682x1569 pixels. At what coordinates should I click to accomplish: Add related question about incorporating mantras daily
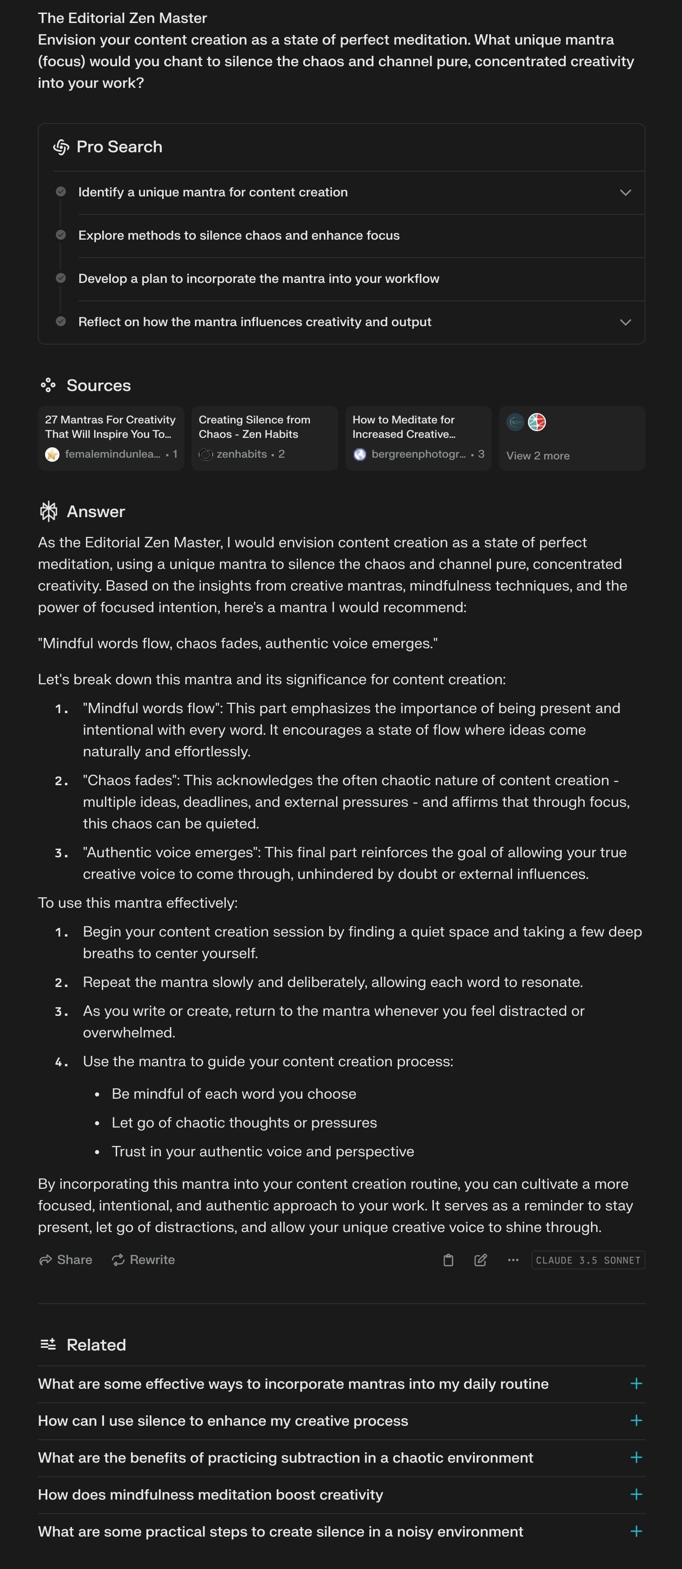(x=636, y=1384)
